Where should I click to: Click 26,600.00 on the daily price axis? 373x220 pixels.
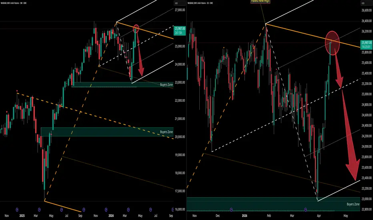coord(367,10)
